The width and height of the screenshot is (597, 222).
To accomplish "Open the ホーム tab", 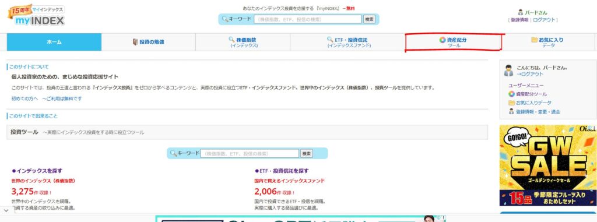I will [54, 42].
